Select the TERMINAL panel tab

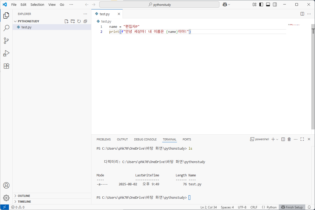pos(170,139)
